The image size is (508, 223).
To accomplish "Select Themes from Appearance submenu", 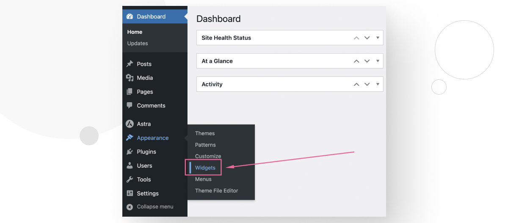I will tap(205, 133).
